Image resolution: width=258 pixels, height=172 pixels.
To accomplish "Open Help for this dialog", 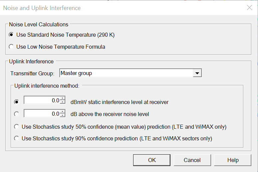I will pyautogui.click(x=233, y=160).
